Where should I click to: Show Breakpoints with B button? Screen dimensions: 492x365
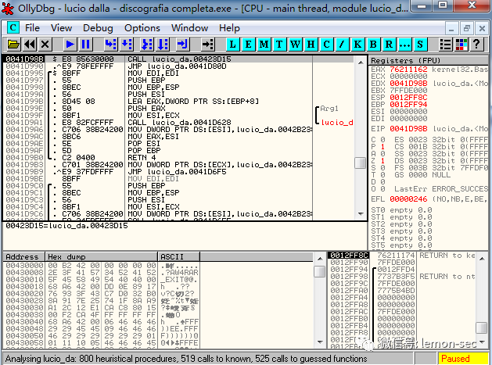[x=373, y=45]
